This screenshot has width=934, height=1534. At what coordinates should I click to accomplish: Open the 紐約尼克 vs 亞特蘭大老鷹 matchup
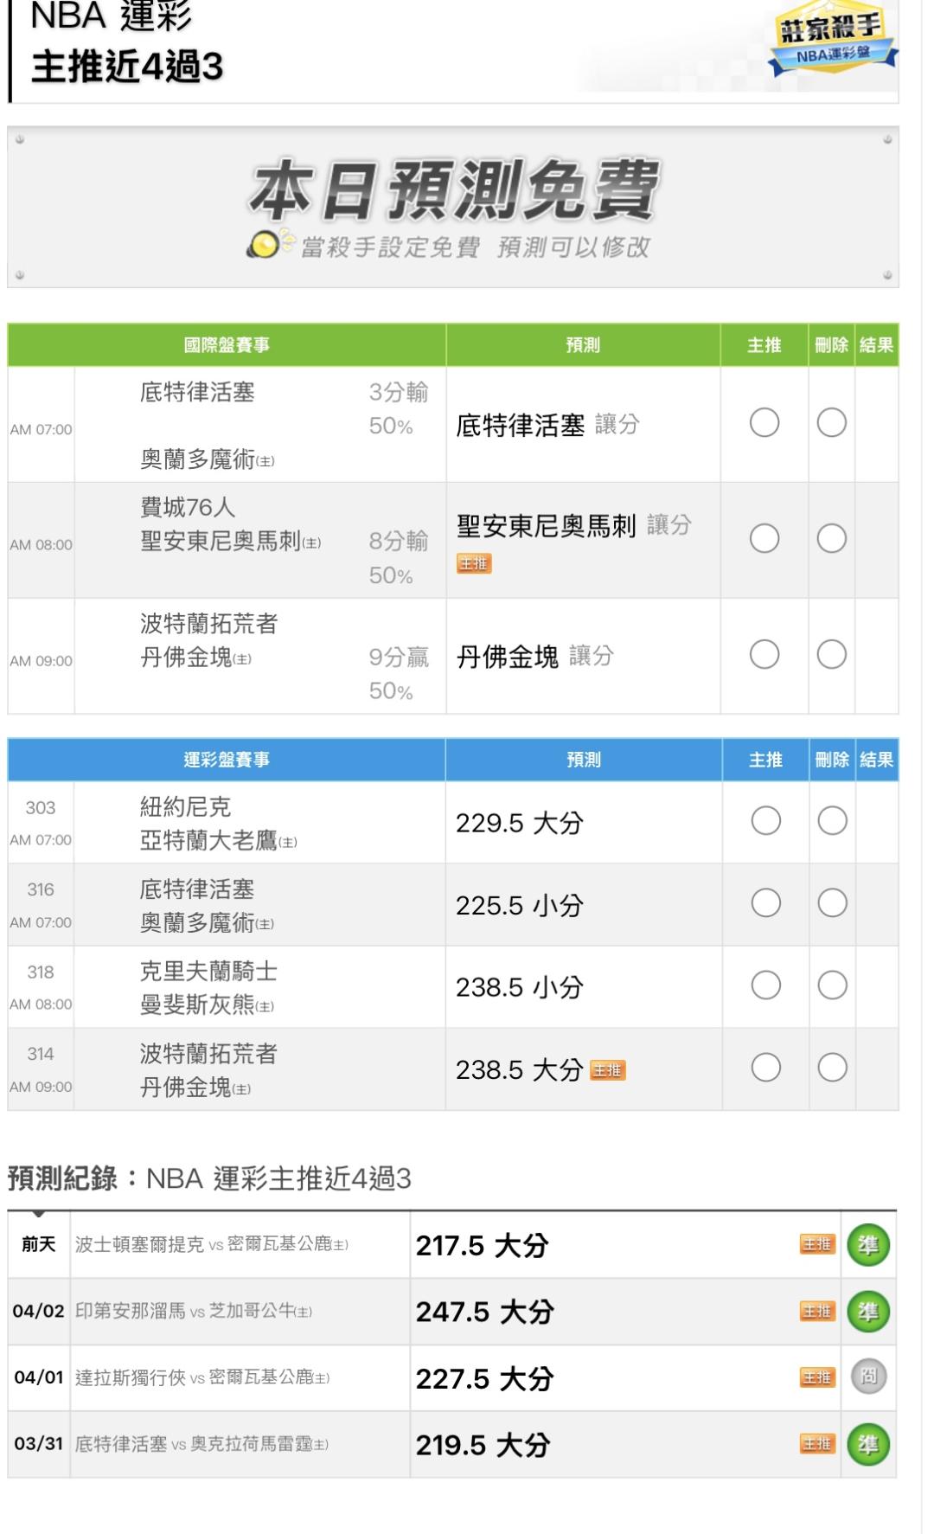[x=218, y=824]
